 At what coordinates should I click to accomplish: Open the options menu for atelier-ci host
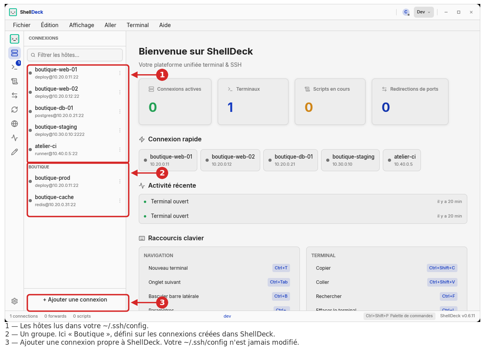point(120,150)
